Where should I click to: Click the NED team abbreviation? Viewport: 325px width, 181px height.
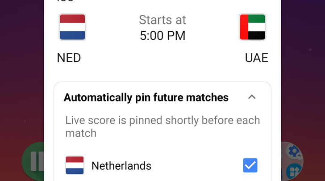click(69, 58)
